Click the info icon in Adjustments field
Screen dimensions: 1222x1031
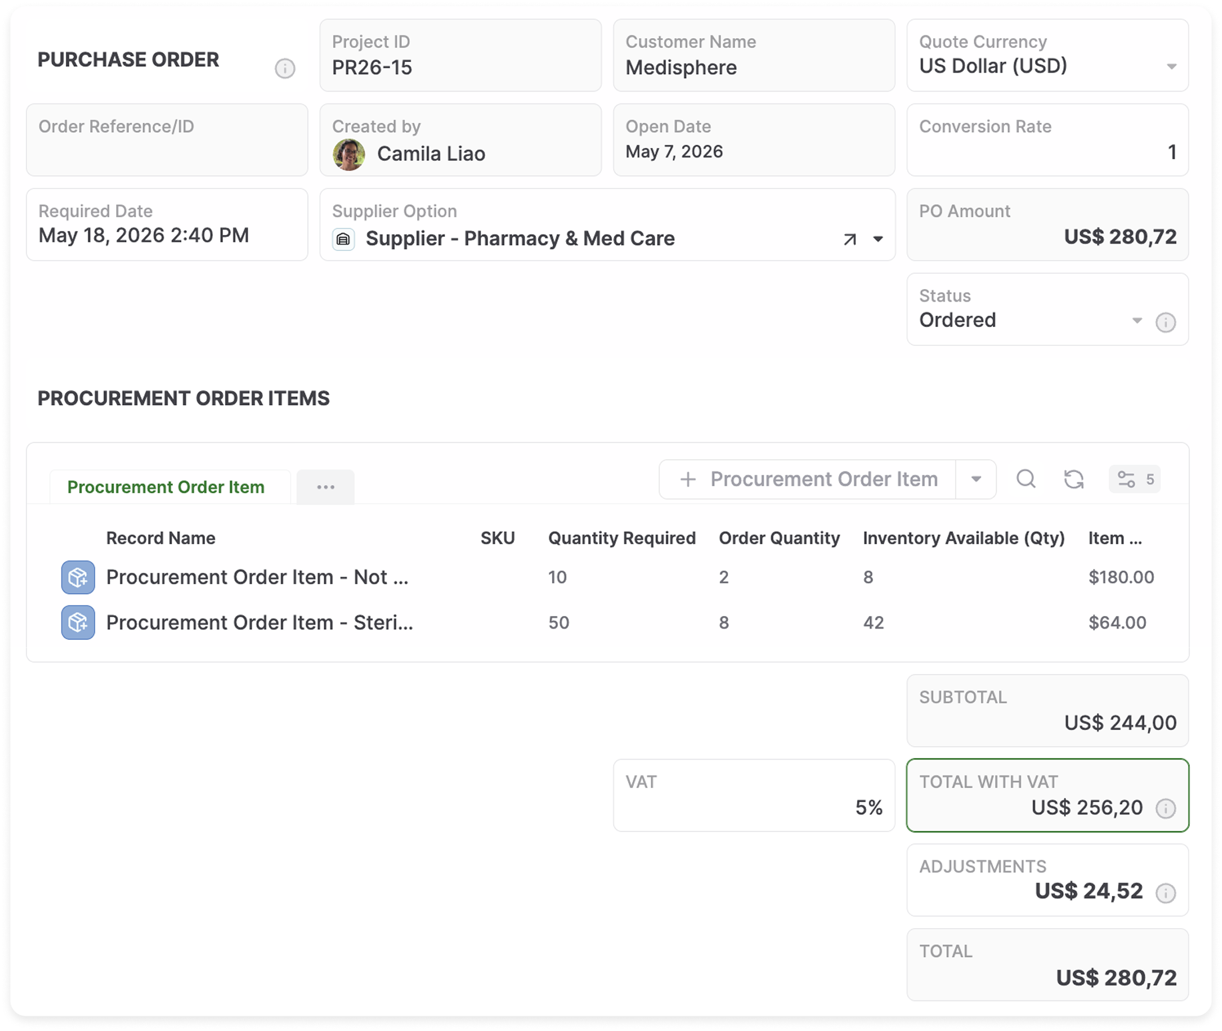(1166, 893)
